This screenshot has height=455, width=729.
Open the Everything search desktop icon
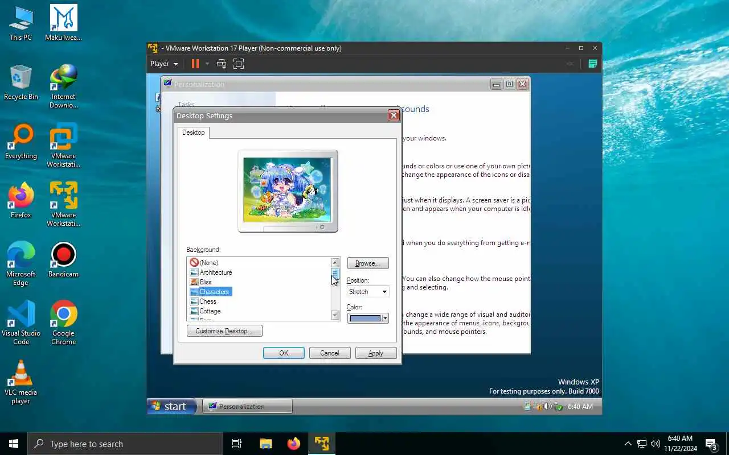point(21,142)
